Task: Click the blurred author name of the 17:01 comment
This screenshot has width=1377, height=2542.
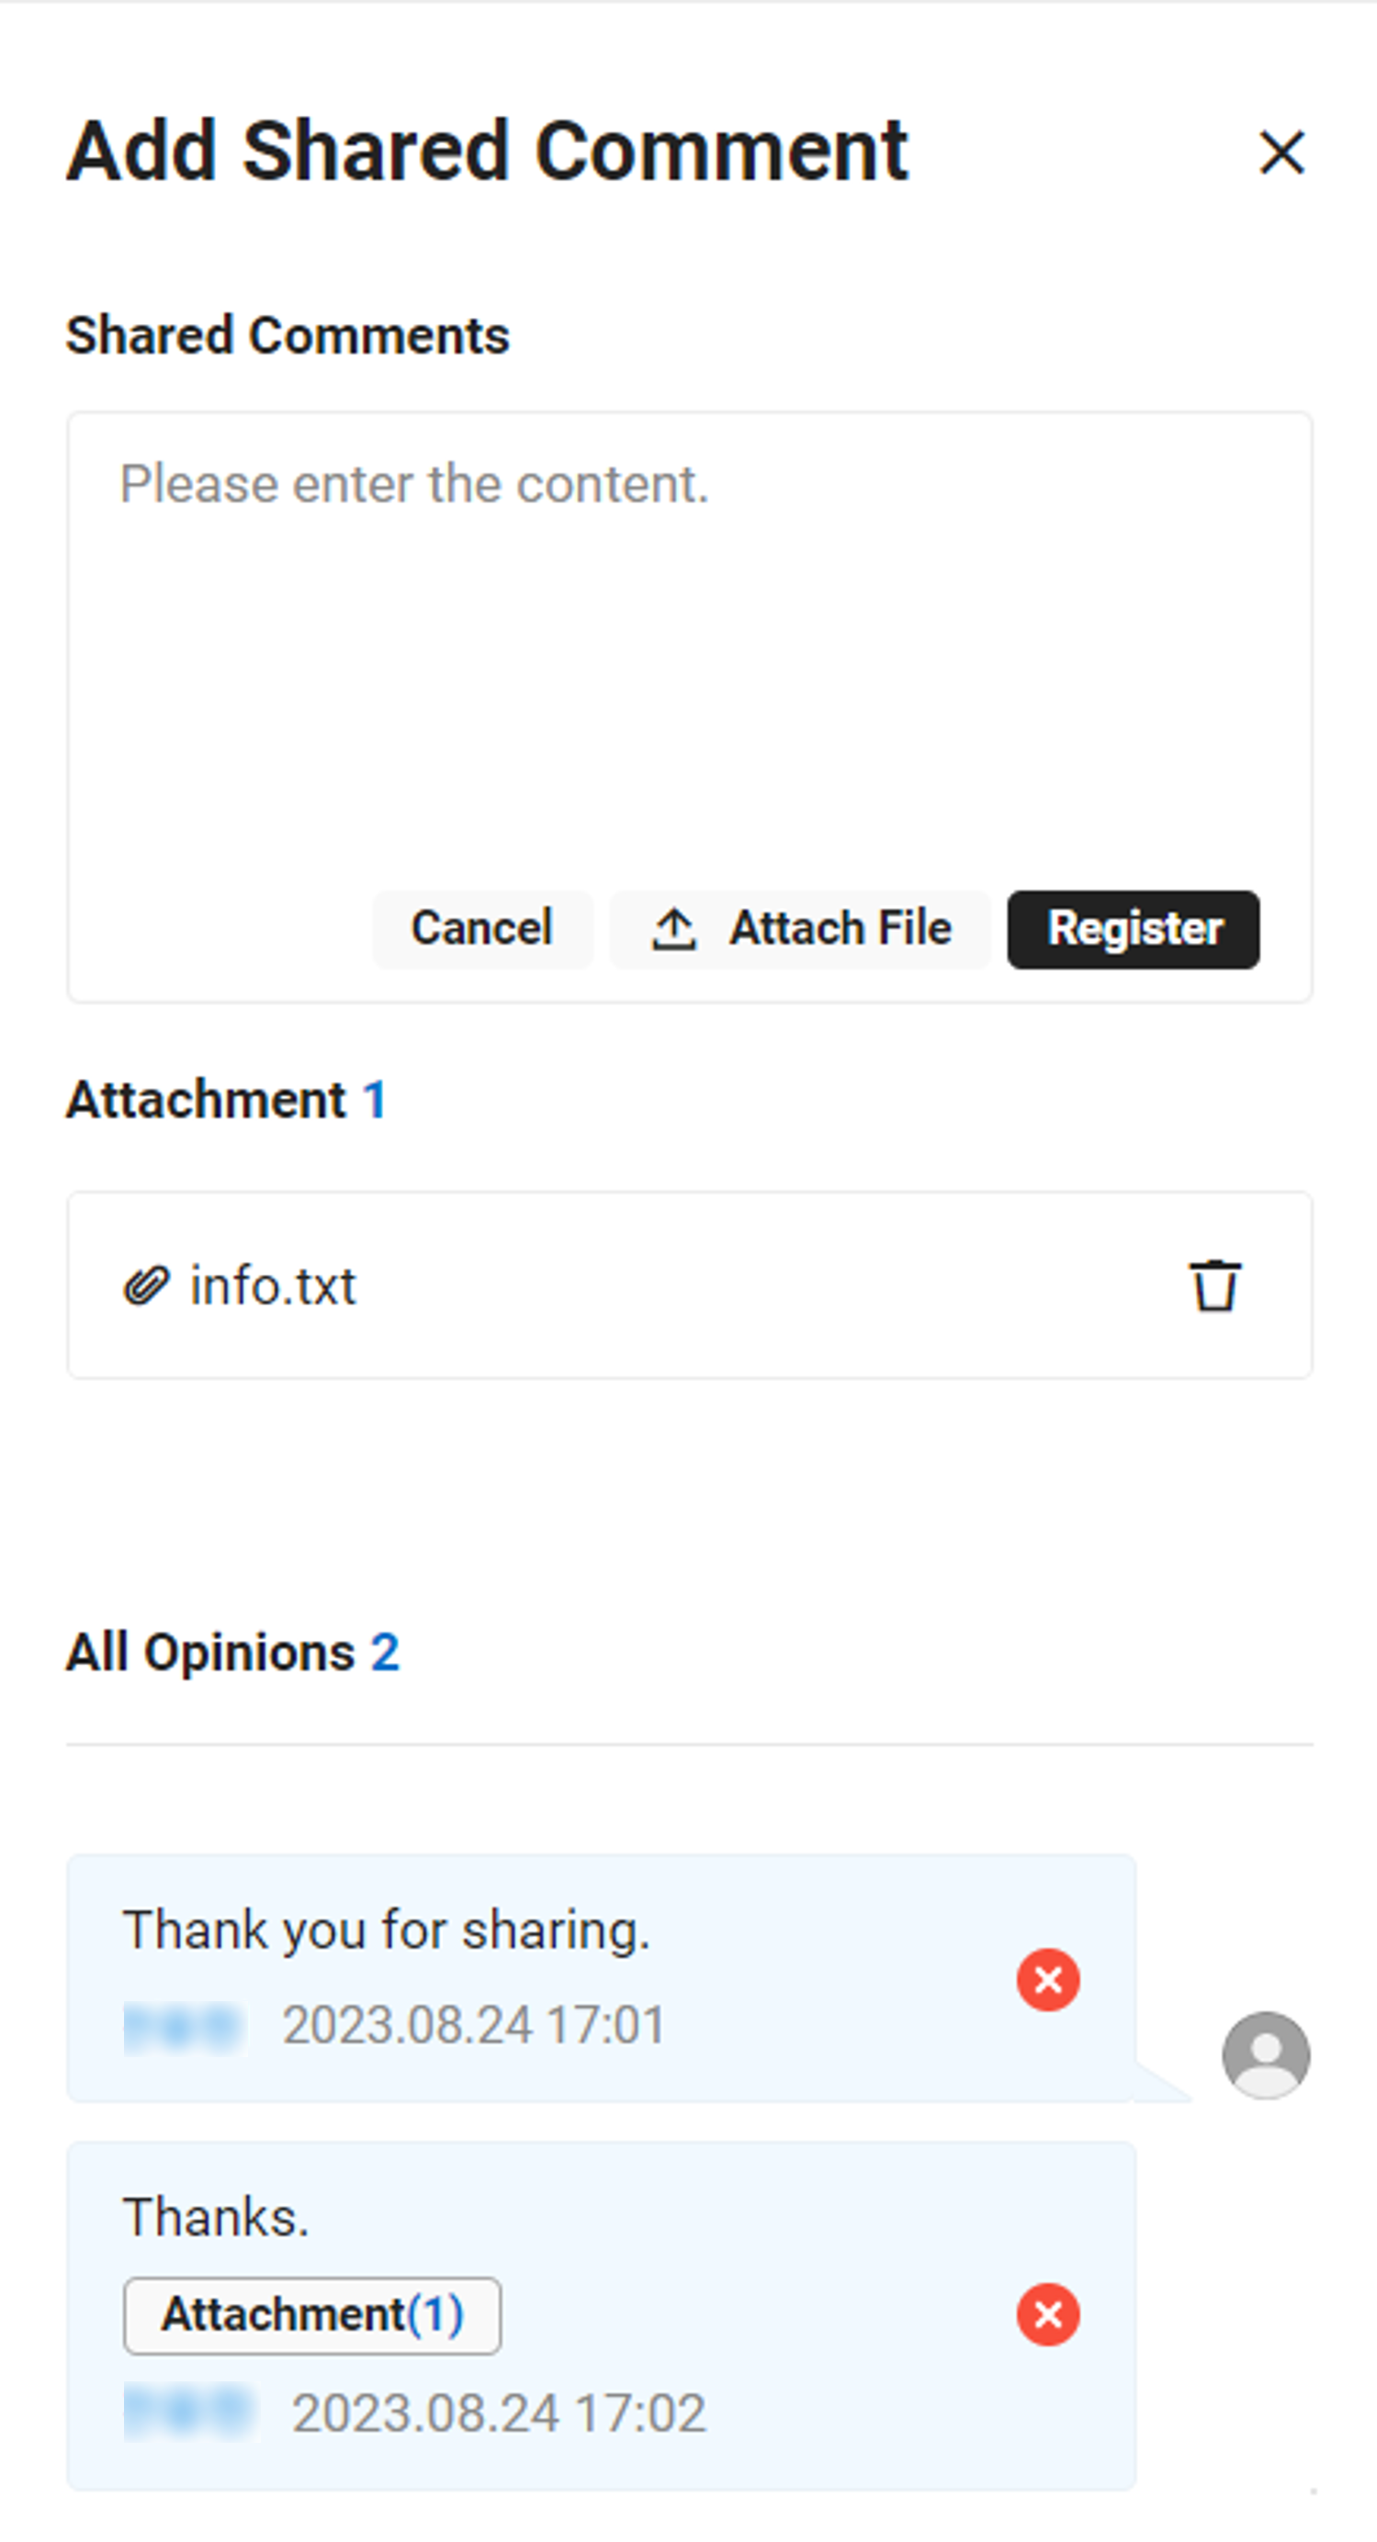Action: [184, 2028]
